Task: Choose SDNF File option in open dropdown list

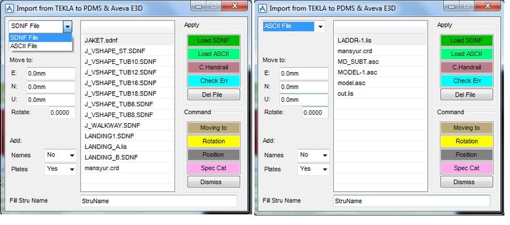Action: click(40, 38)
